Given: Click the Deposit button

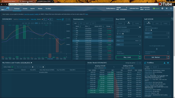Looking at the screenshot, I should point(156,8).
